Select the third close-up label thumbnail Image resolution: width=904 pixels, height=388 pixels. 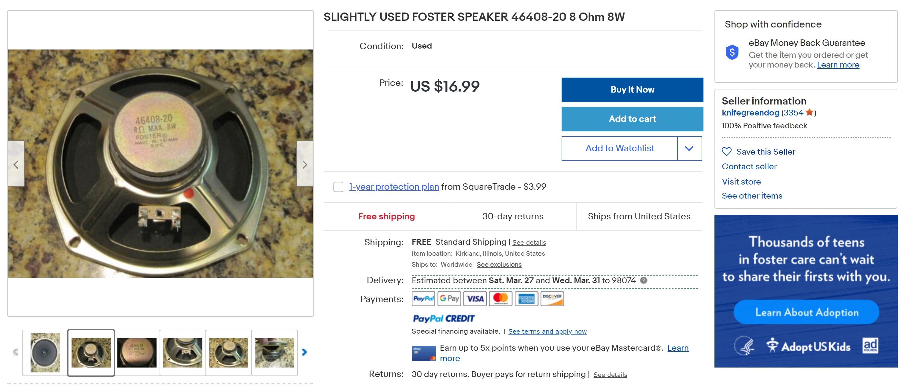click(137, 353)
